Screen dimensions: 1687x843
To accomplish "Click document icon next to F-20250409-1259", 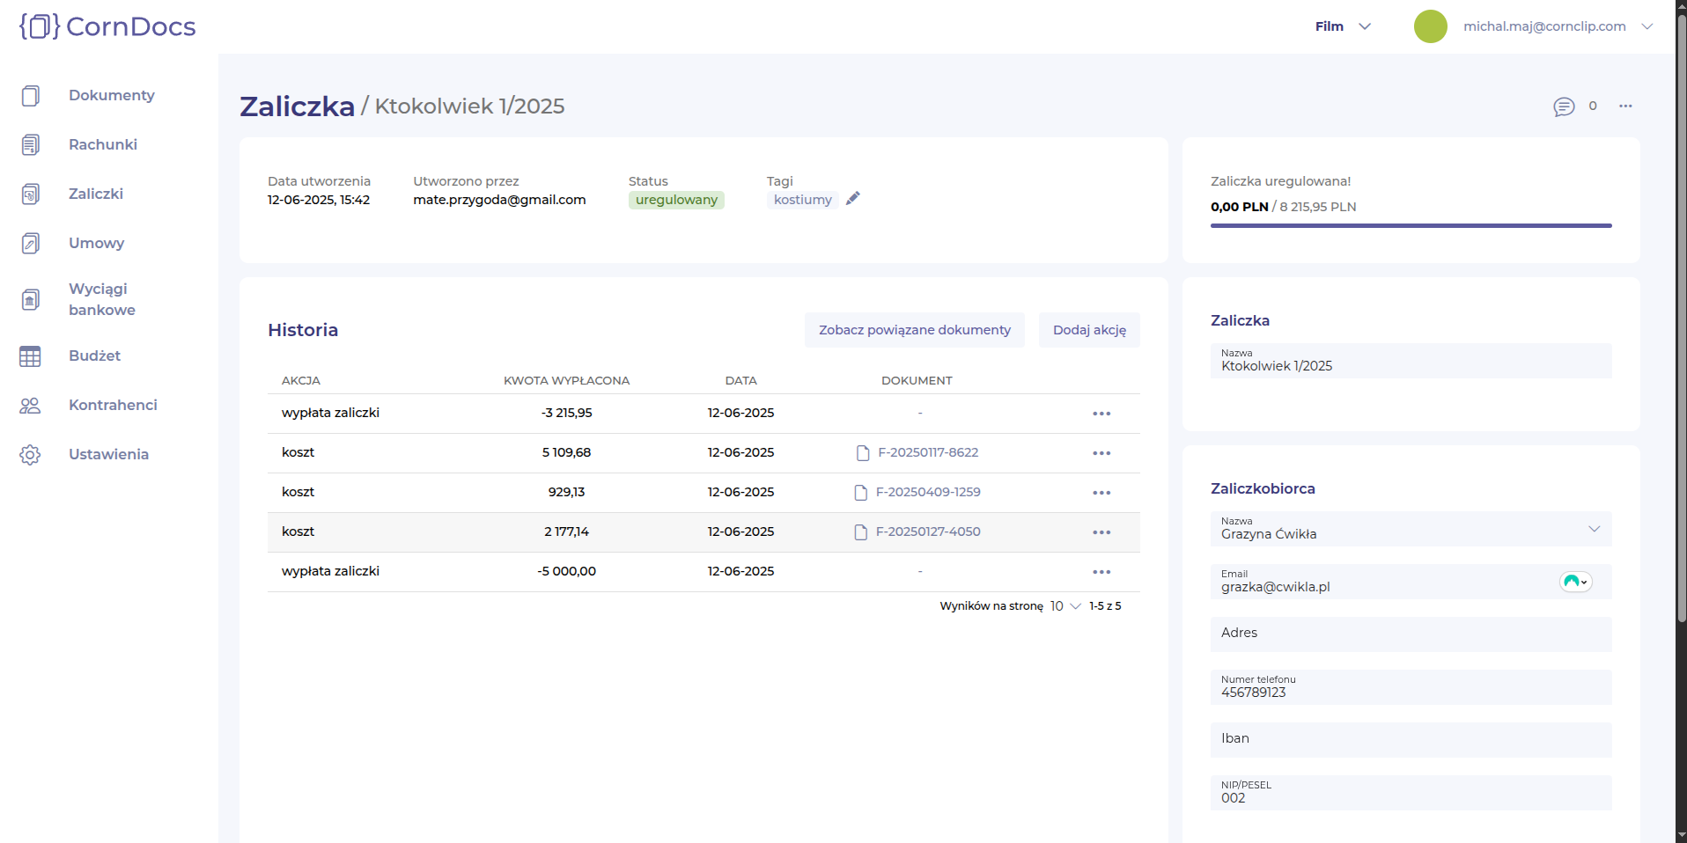I will click(x=861, y=493).
